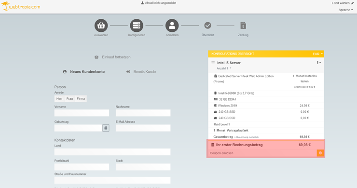Click the Intel i5 Server title

[229, 63]
